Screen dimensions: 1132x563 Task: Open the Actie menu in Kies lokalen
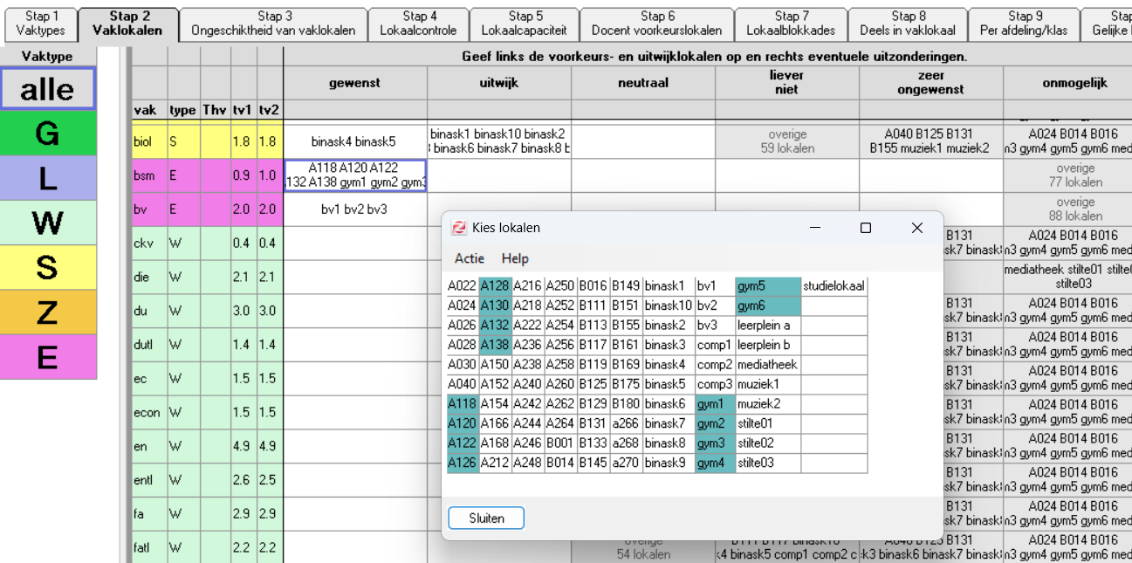click(470, 258)
